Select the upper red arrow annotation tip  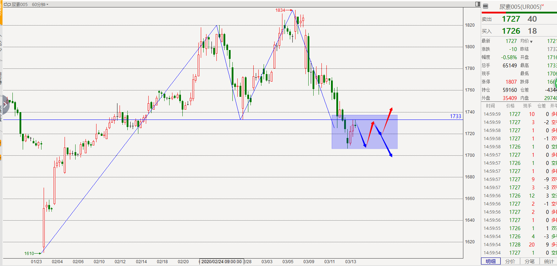click(x=391, y=109)
